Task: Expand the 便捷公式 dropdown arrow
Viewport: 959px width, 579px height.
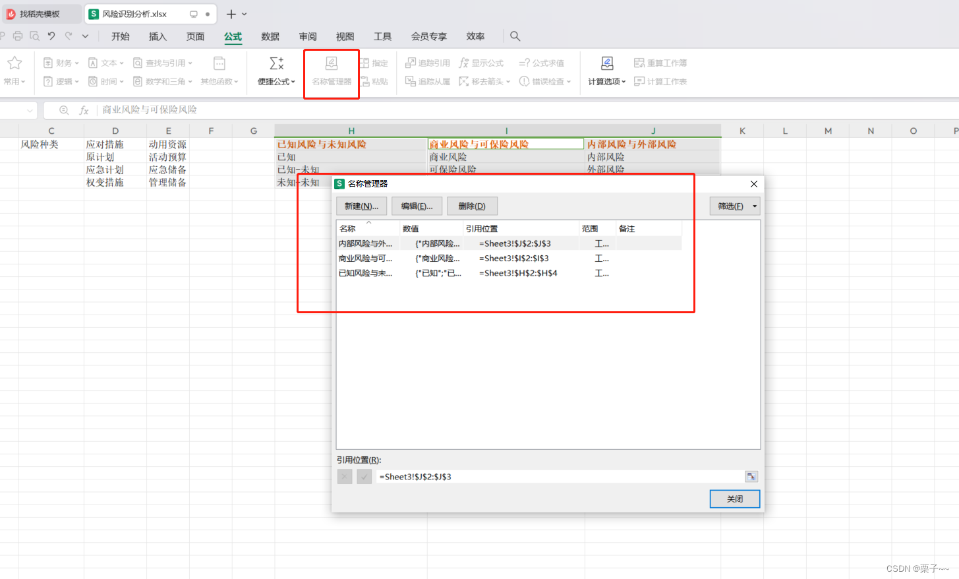Action: [293, 82]
